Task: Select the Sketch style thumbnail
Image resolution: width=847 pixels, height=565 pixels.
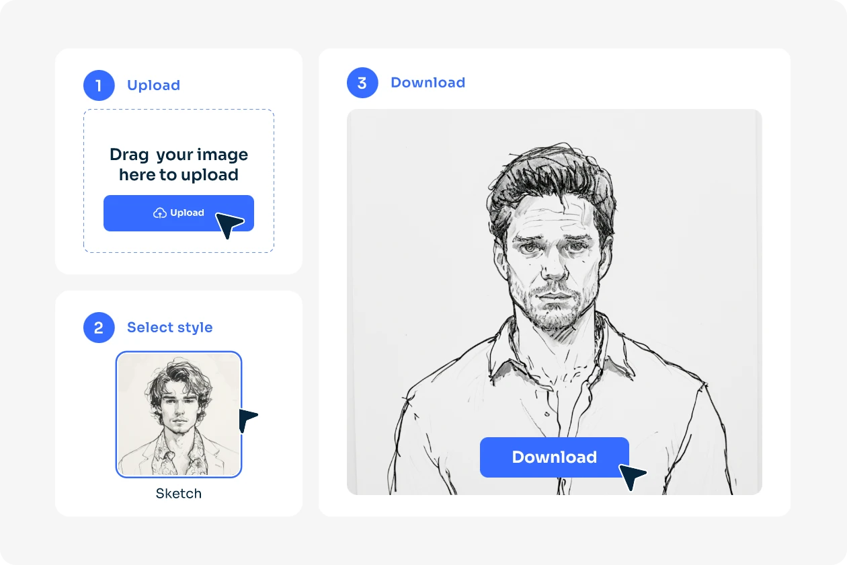Action: 179,414
